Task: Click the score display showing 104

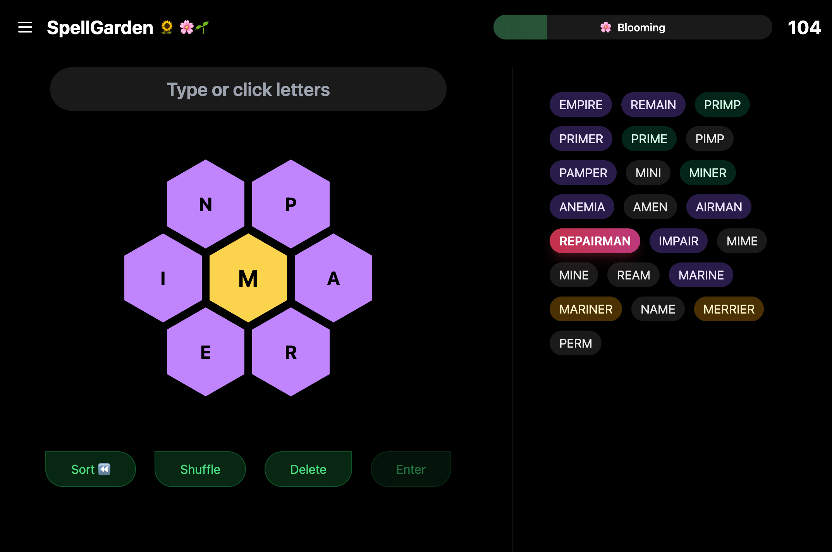Action: tap(805, 27)
